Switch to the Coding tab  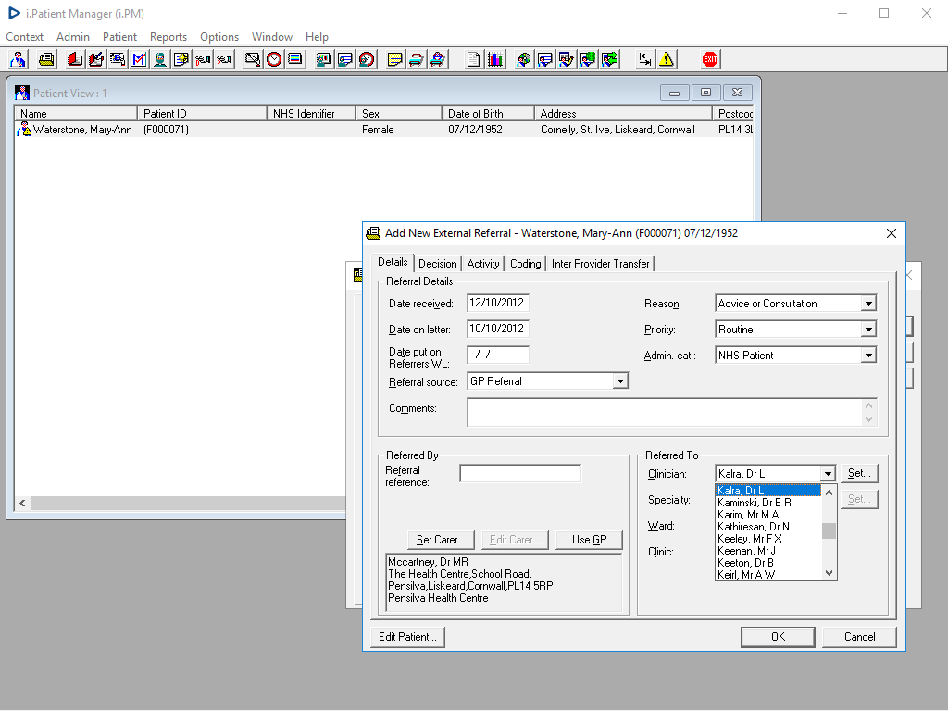pyautogui.click(x=526, y=264)
